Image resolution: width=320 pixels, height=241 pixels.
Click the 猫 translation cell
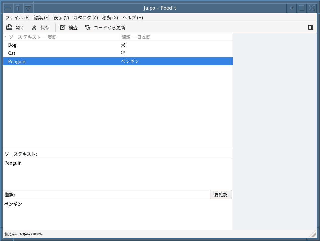tap(123, 53)
